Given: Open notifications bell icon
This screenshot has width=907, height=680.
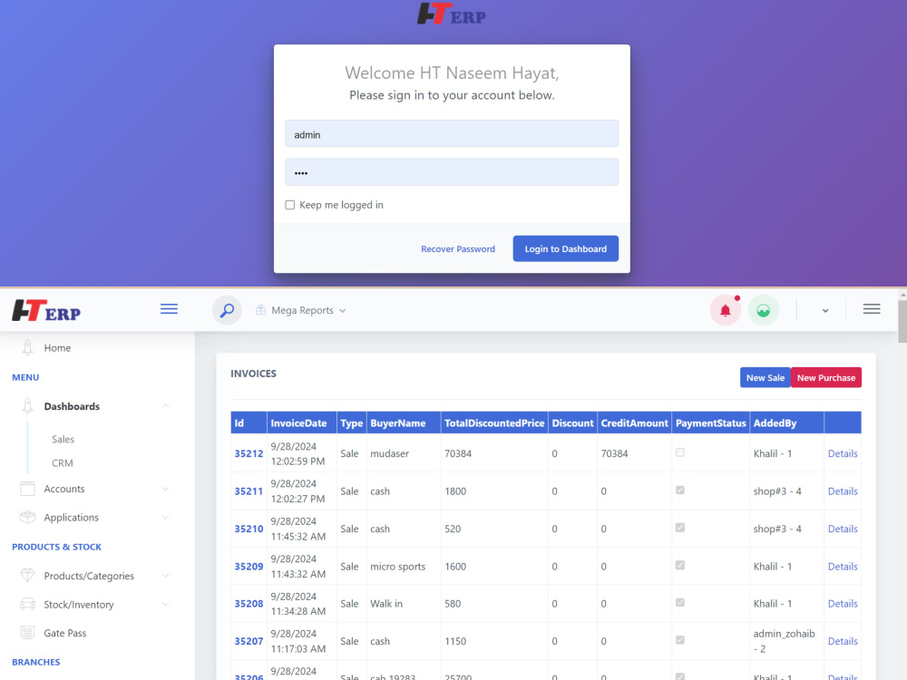Looking at the screenshot, I should [726, 310].
